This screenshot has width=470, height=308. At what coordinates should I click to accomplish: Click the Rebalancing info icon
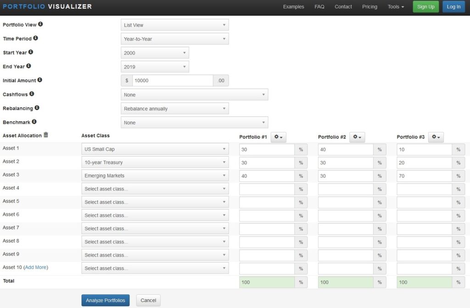coord(37,108)
